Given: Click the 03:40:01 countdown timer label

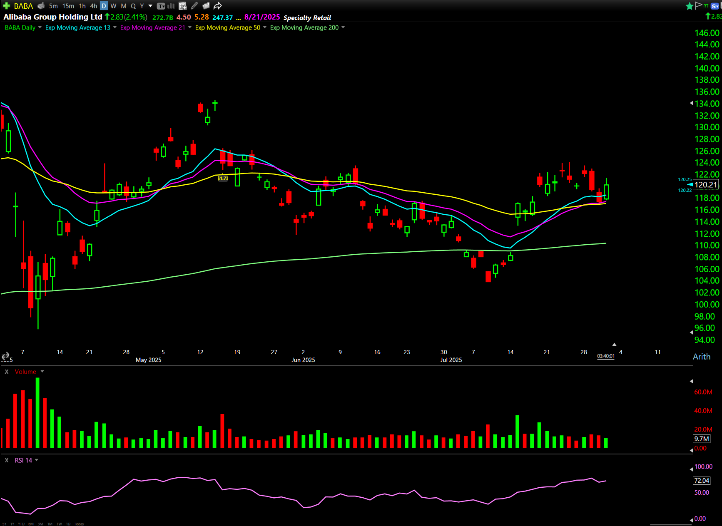Looking at the screenshot, I should (606, 356).
